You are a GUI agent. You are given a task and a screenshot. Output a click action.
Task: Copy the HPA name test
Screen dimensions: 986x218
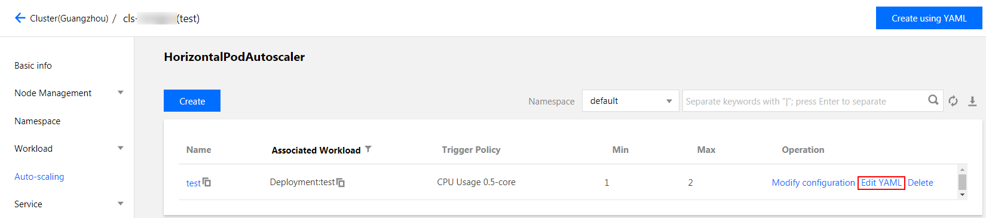click(207, 182)
